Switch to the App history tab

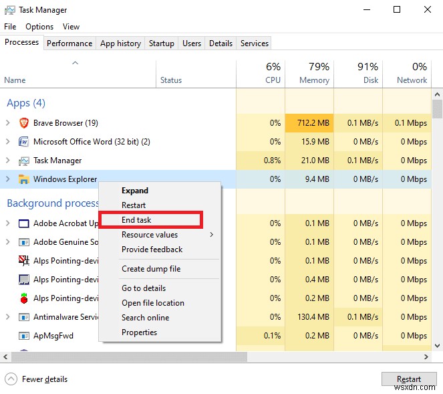click(x=120, y=43)
